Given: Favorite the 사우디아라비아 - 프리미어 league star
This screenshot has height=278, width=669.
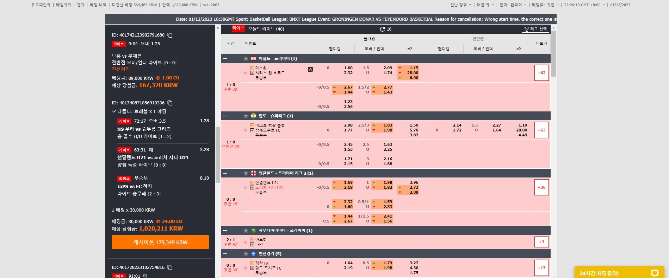Looking at the screenshot, I should pyautogui.click(x=246, y=231).
